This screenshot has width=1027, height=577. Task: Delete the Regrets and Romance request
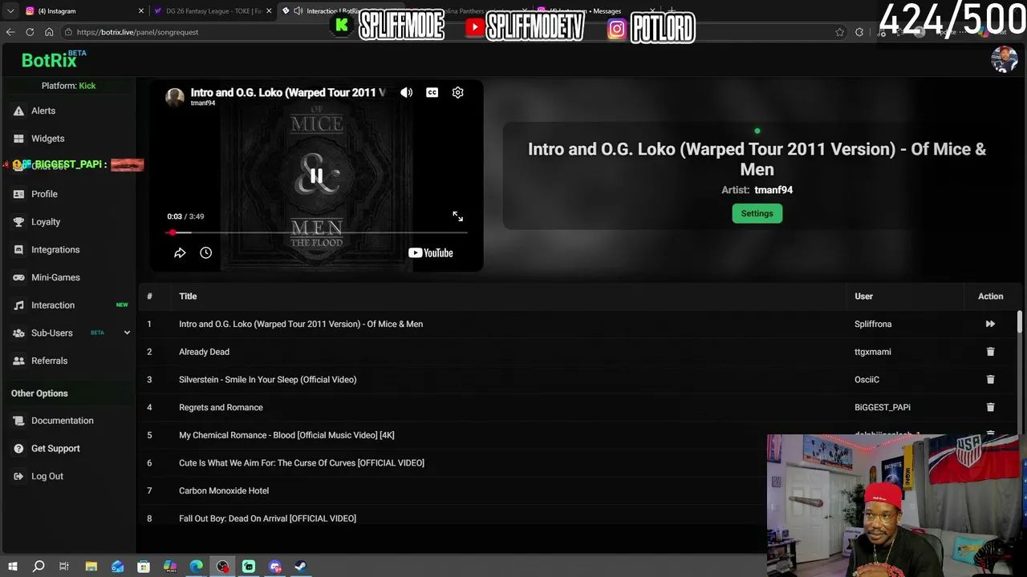coord(990,407)
